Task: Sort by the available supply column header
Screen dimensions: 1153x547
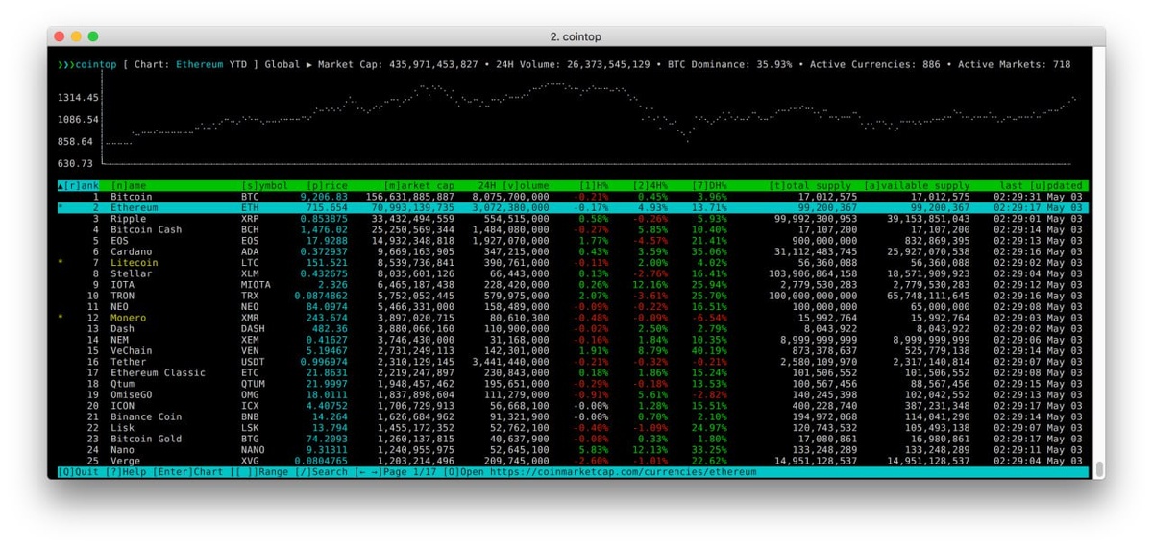Action: [x=917, y=185]
